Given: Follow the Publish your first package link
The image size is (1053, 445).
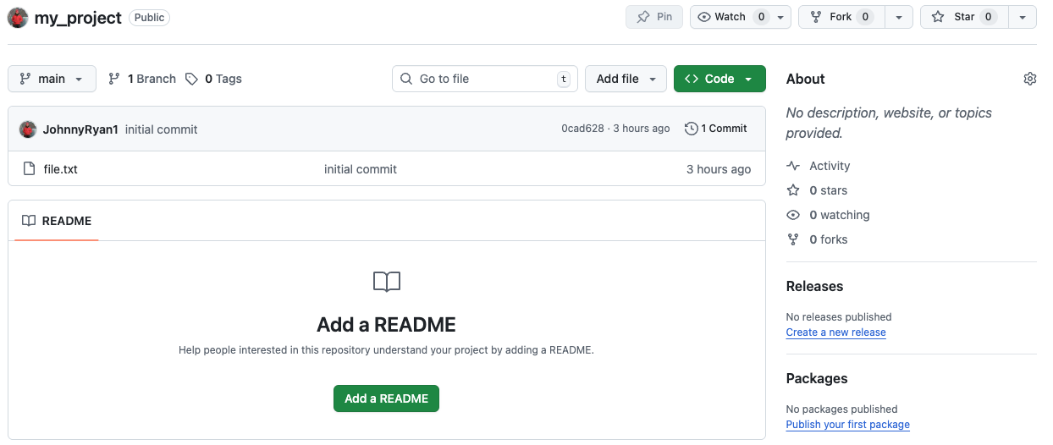Looking at the screenshot, I should point(847,425).
